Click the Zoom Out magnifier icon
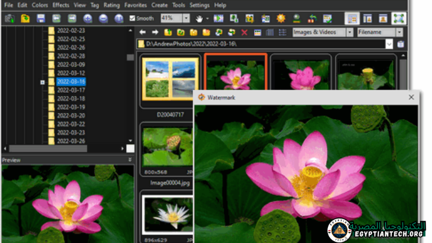This screenshot has width=432, height=243. coord(103,19)
